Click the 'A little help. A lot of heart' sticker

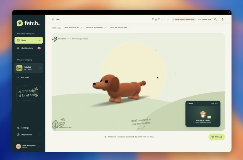click(x=29, y=93)
